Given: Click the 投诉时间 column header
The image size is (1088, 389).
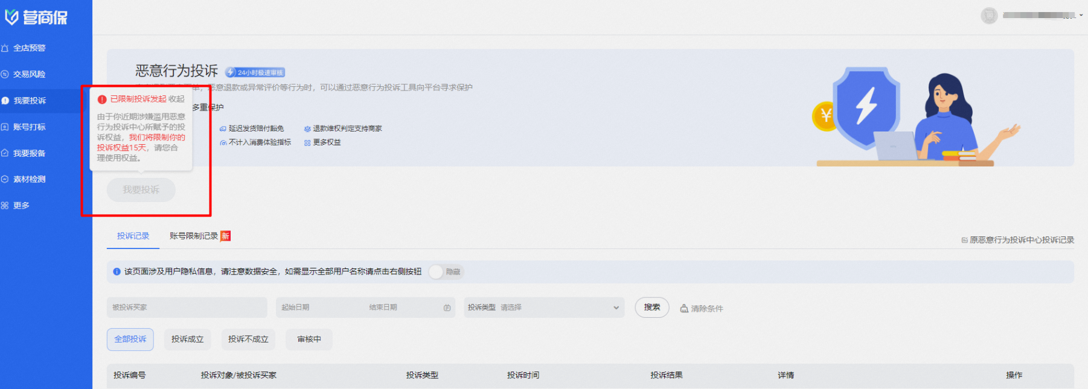Looking at the screenshot, I should 523,375.
